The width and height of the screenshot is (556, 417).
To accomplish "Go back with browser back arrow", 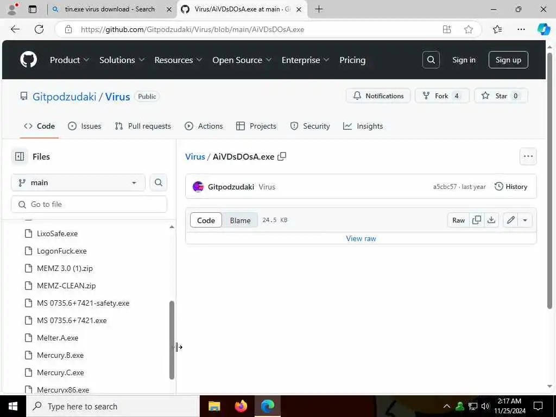I will tap(15, 29).
